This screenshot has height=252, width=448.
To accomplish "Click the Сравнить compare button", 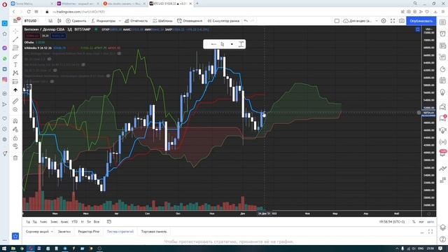I will (76, 21).
